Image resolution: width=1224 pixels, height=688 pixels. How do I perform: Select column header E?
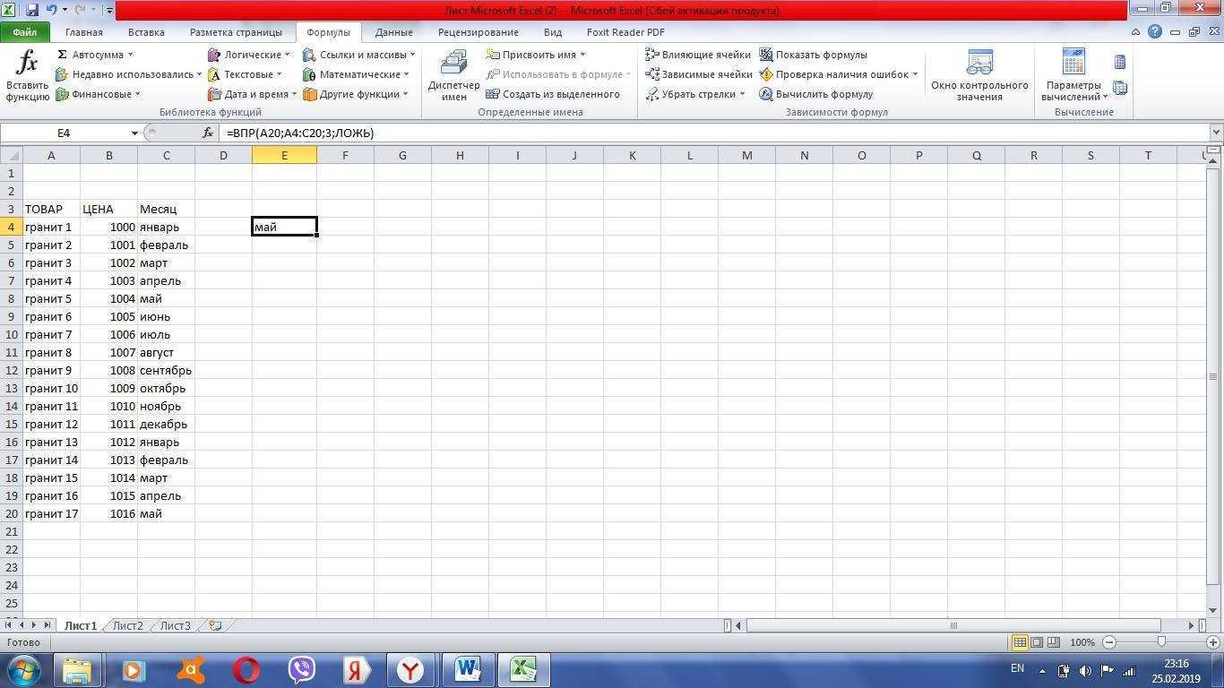[284, 155]
